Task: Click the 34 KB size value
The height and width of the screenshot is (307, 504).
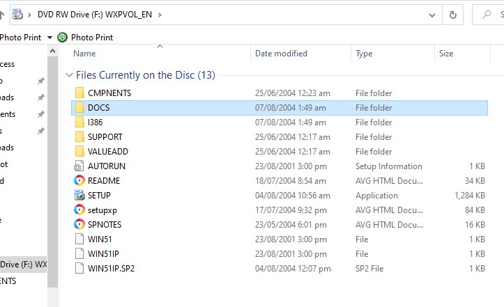Action: pyautogui.click(x=475, y=181)
